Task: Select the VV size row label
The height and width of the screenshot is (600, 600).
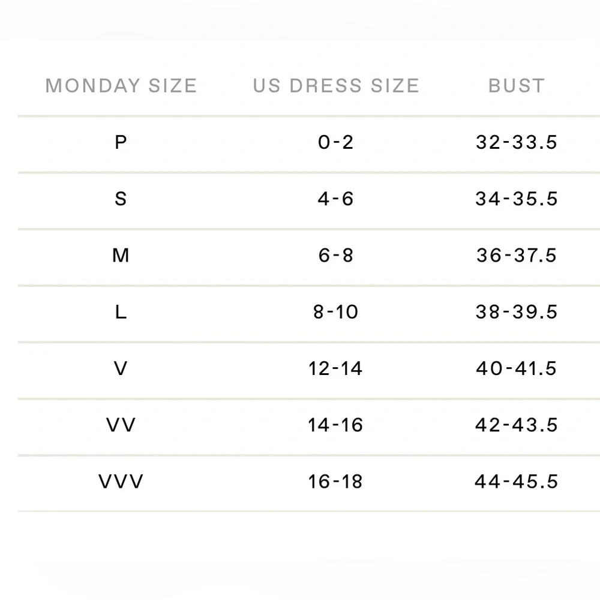Action: (121, 425)
